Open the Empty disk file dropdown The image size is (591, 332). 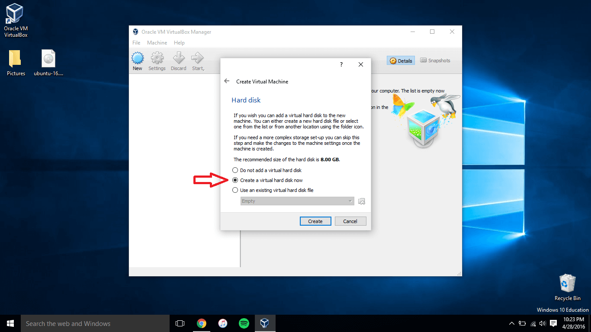point(297,201)
